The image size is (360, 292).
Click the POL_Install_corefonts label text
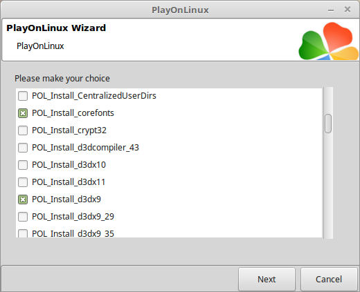pyautogui.click(x=73, y=113)
